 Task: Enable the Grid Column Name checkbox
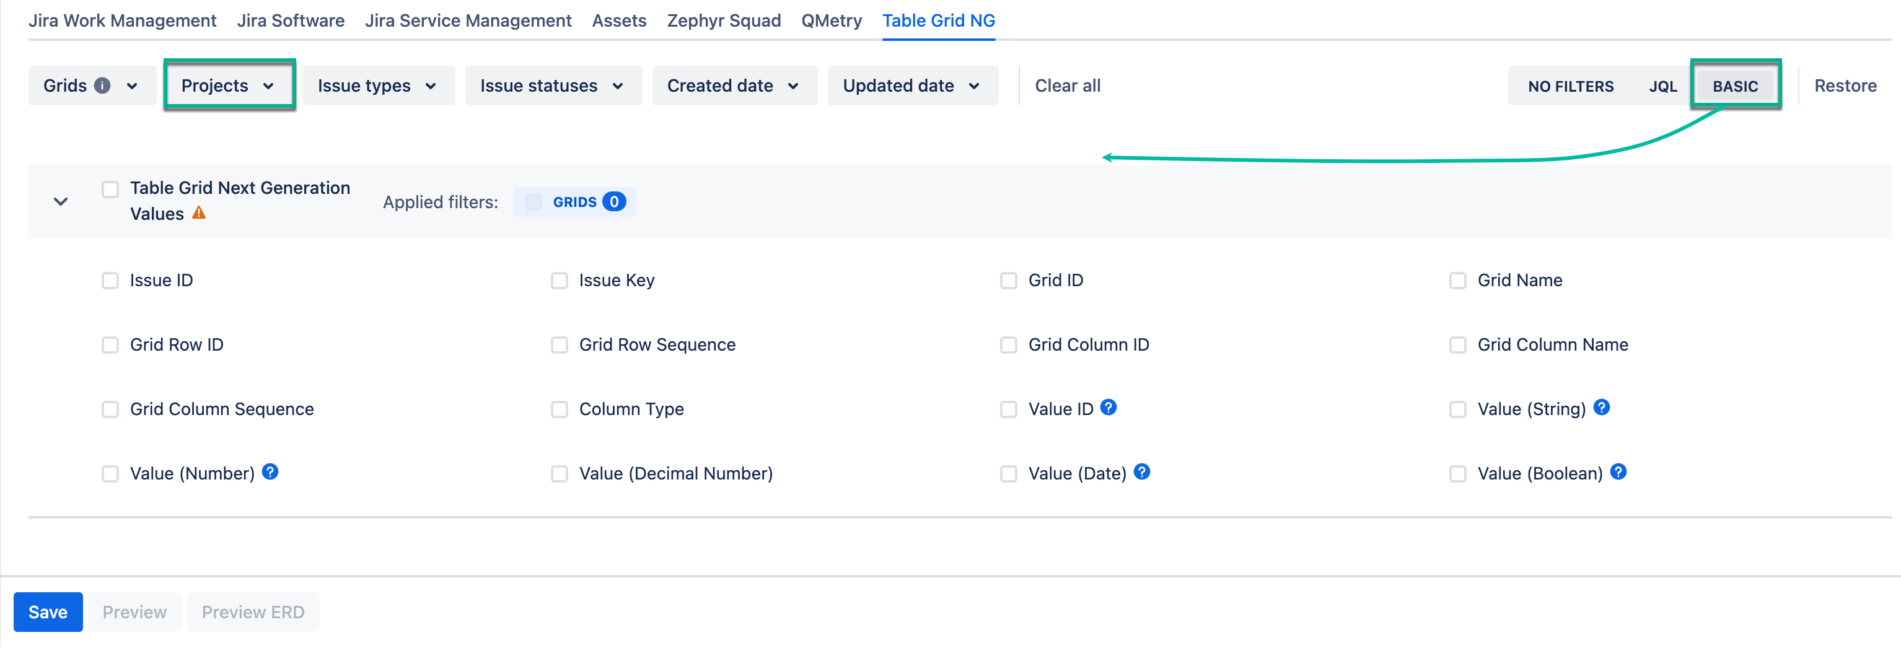[1457, 344]
